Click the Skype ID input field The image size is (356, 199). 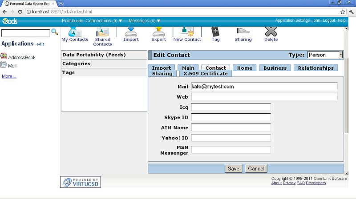click(231, 117)
